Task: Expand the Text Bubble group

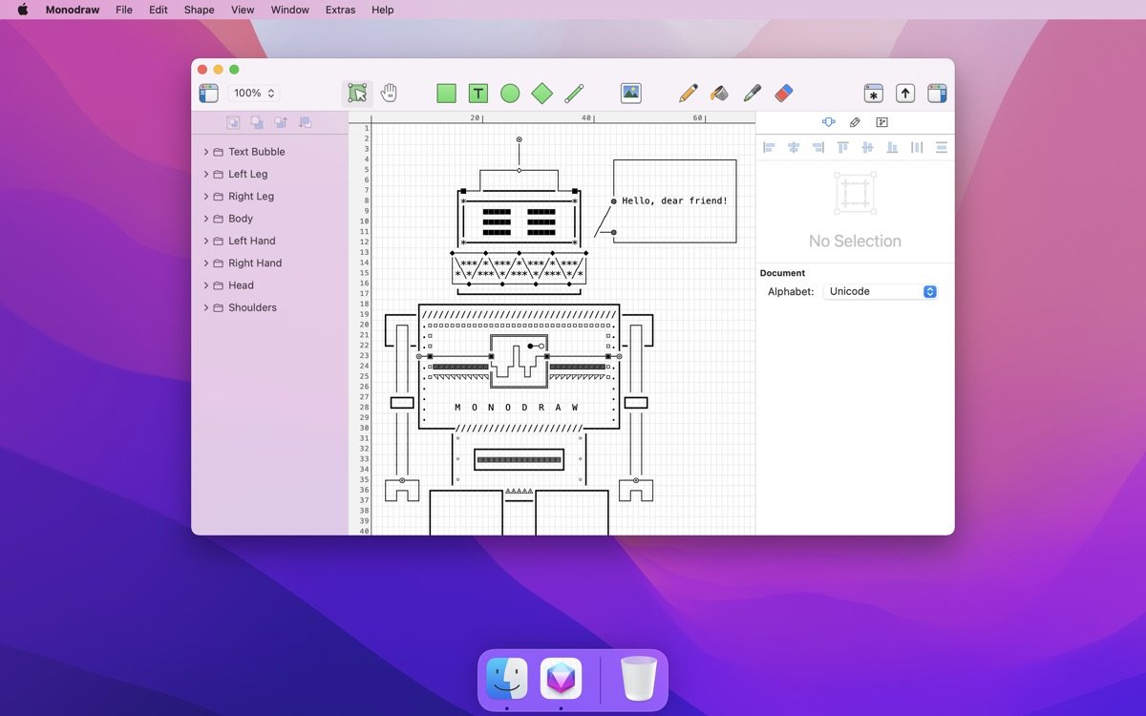Action: coord(205,152)
